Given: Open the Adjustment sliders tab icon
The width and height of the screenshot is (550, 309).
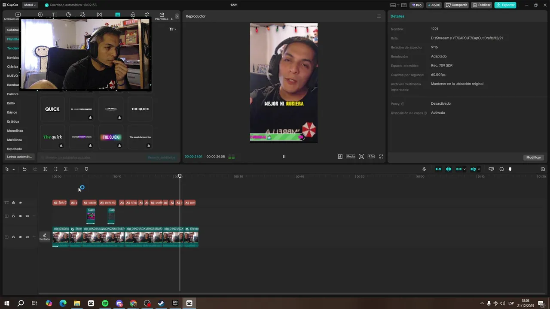Looking at the screenshot, I should [147, 15].
